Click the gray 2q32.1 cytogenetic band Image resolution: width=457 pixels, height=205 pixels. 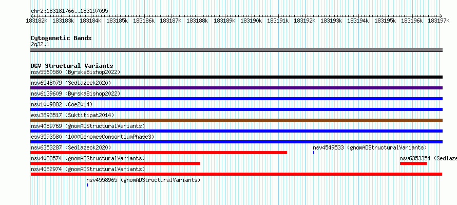236,50
